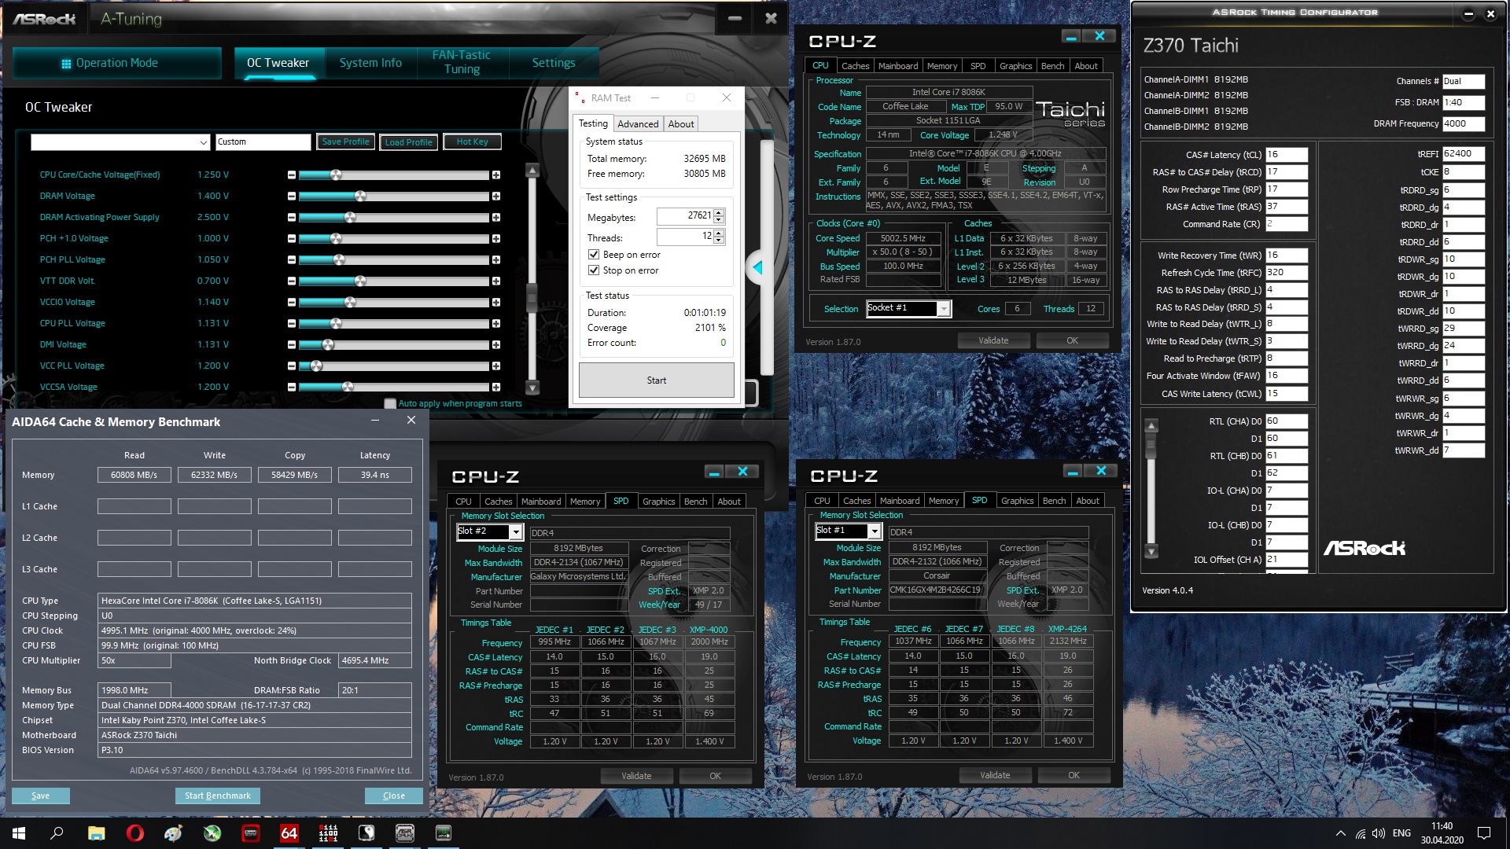
Task: Adjust the VCCIO Voltage slider
Action: pos(350,302)
